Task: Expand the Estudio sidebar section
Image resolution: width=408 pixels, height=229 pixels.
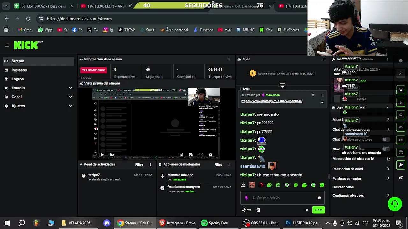Action: [70, 88]
